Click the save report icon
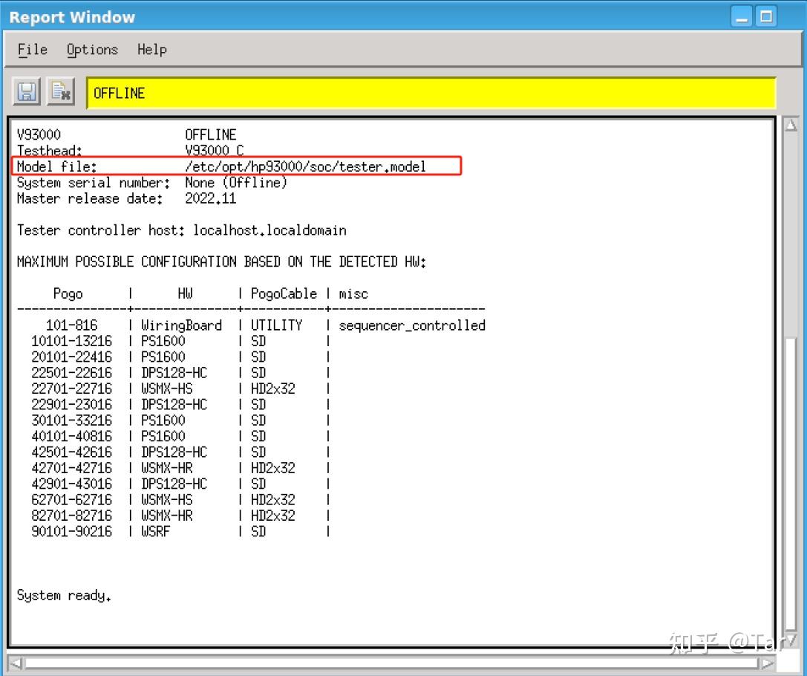The width and height of the screenshot is (807, 676). [x=27, y=91]
